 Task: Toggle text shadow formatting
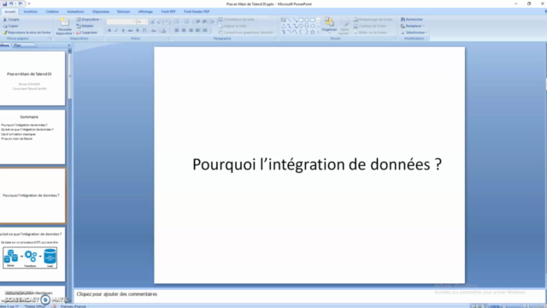(x=138, y=31)
